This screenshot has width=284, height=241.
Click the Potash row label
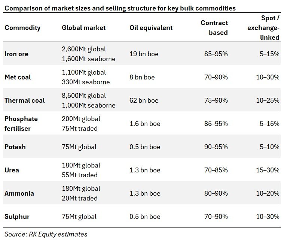click(15, 147)
